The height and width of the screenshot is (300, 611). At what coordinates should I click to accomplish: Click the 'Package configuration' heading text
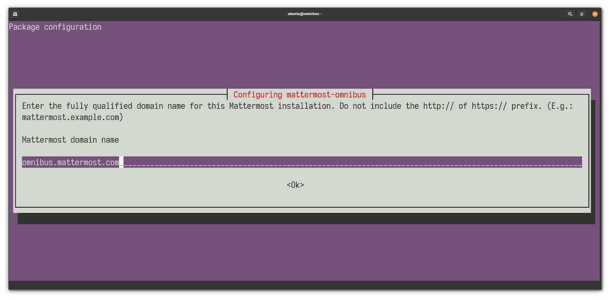pos(55,27)
